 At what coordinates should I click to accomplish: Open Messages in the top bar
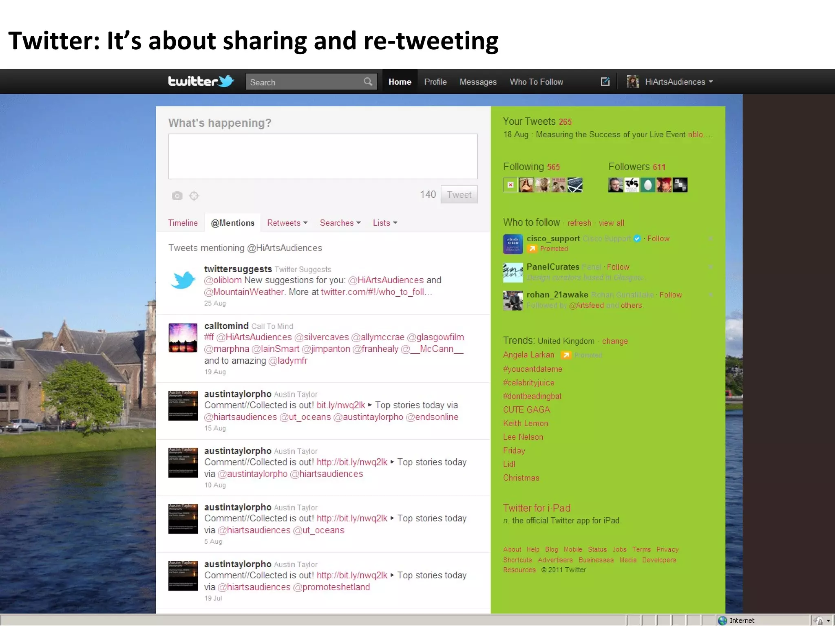[x=478, y=82]
